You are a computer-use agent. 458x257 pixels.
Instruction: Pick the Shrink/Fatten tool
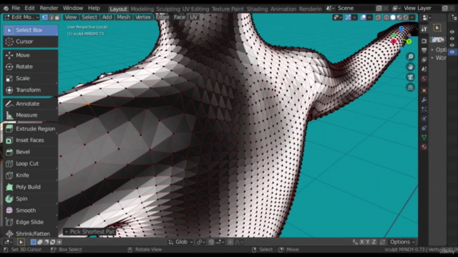tap(30, 233)
